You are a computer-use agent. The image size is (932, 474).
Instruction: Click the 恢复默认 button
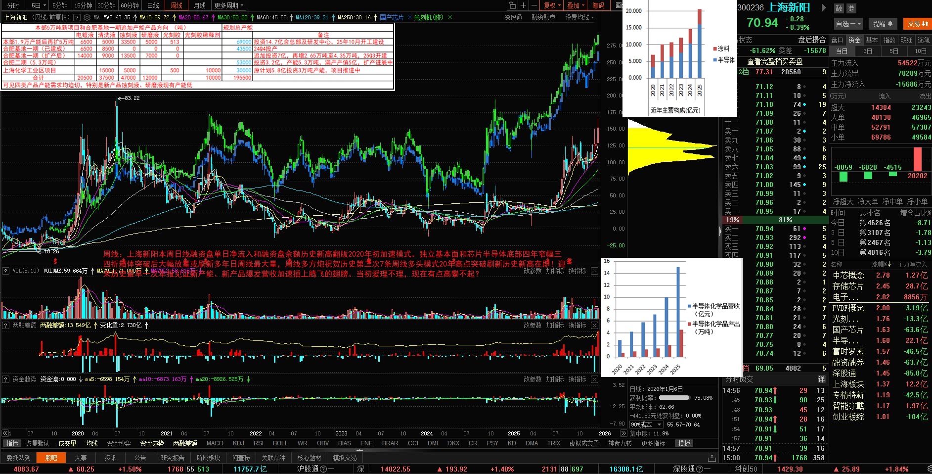[37, 443]
